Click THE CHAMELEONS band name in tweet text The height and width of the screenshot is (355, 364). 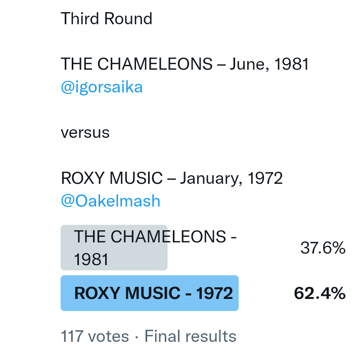click(x=136, y=64)
